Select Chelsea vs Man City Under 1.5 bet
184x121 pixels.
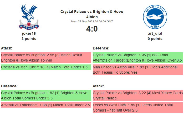tap(46, 67)
